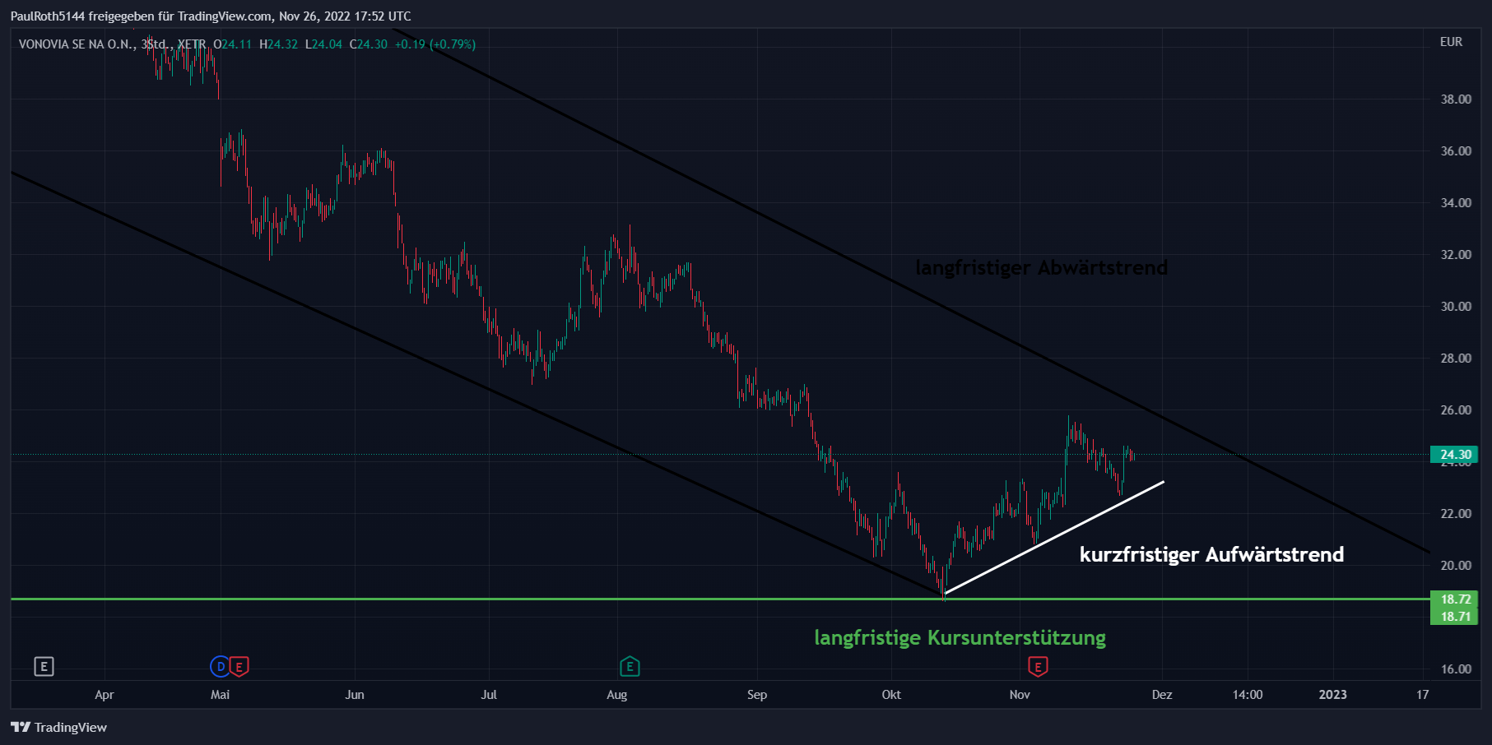Click the 34.00 price axis label
Viewport: 1492px width, 745px height.
[1456, 203]
